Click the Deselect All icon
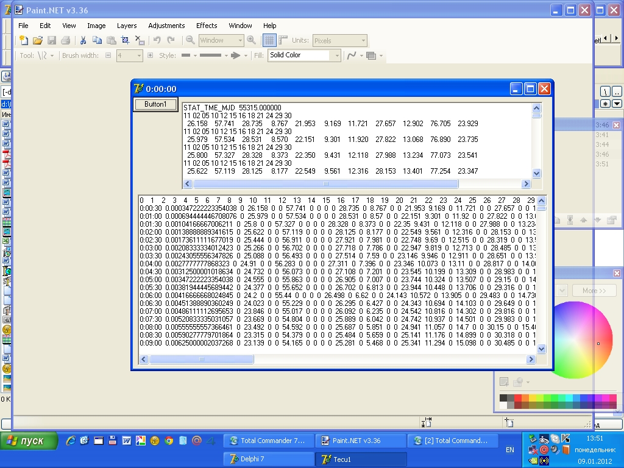Image resolution: width=624 pixels, height=468 pixels. tap(140, 40)
